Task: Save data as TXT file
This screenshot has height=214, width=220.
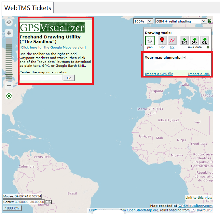Action: click(x=184, y=41)
